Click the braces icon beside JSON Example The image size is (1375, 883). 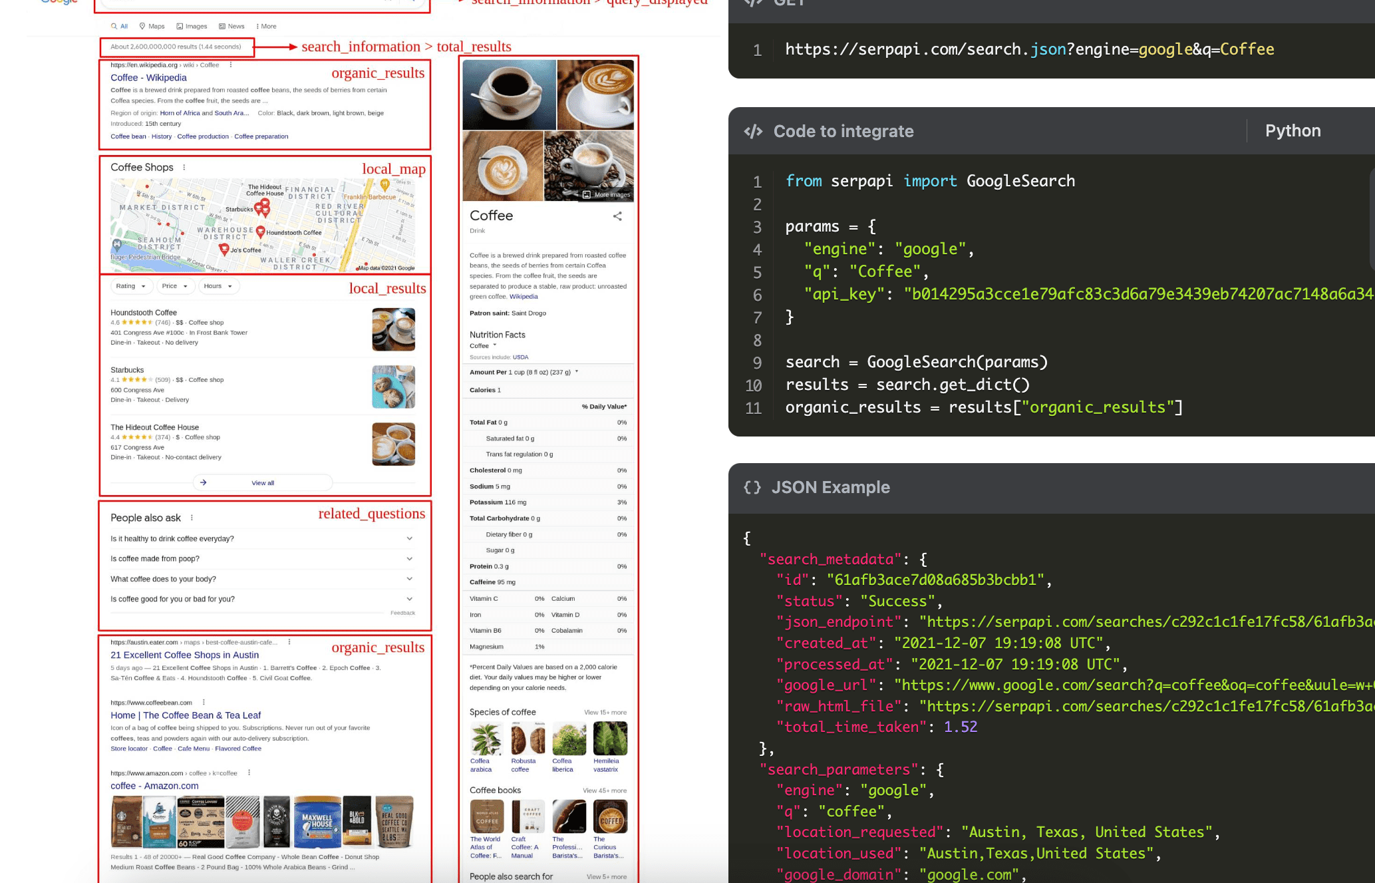click(752, 488)
